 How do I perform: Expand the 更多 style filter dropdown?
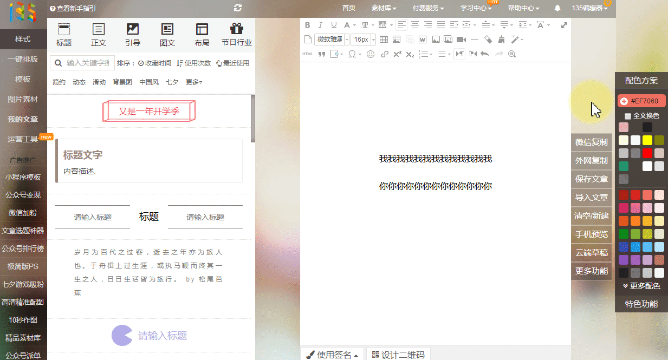point(194,82)
